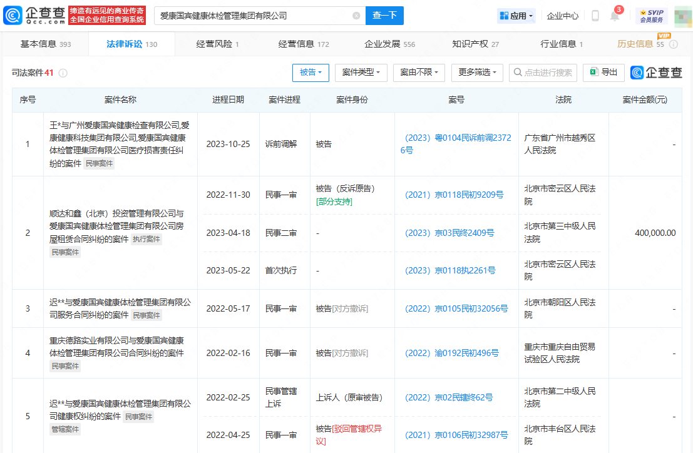Viewport: 693px width, 453px height.
Task: Switch to the 经营风险 tab
Action: point(217,44)
